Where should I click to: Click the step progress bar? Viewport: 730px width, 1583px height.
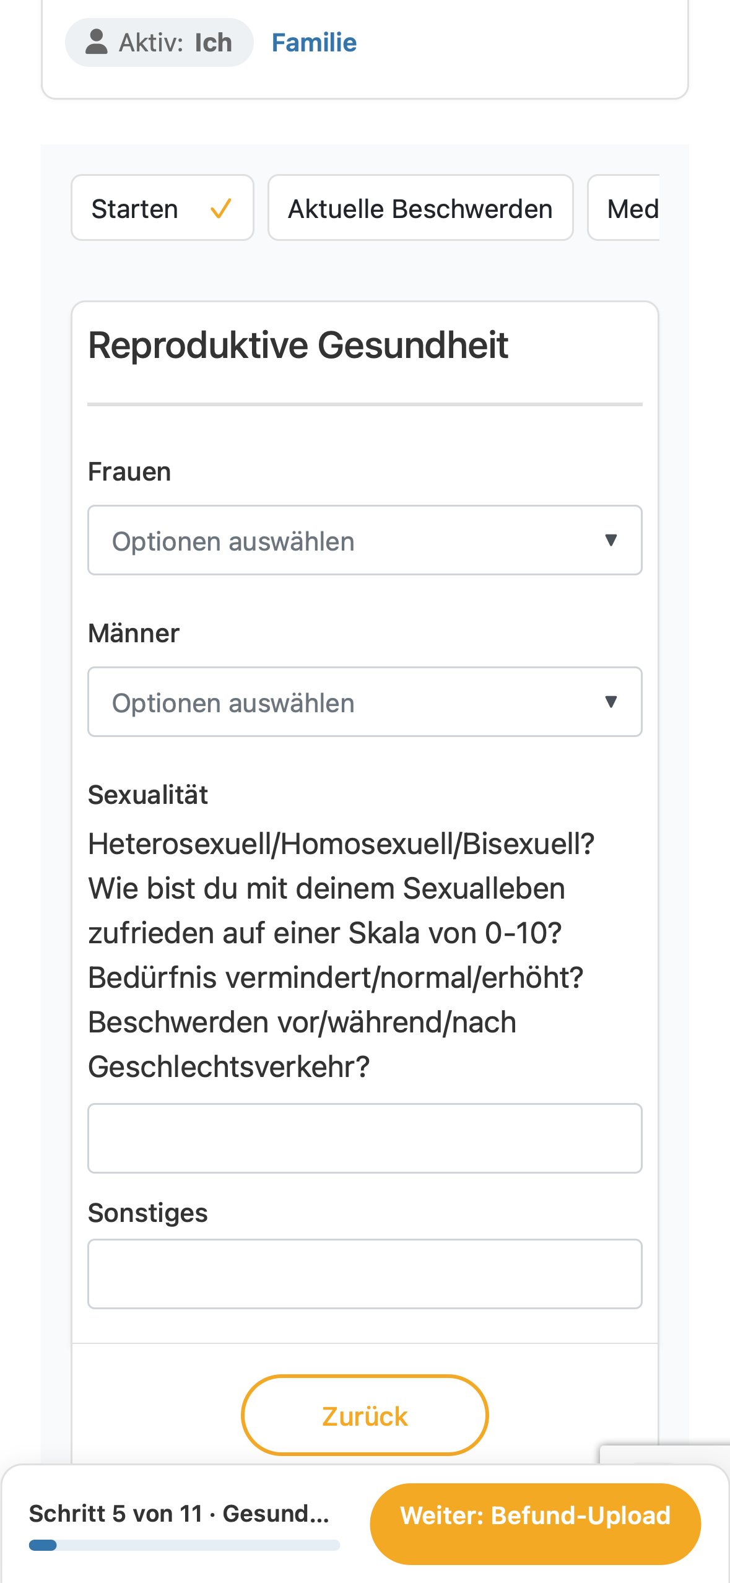[x=185, y=1545]
